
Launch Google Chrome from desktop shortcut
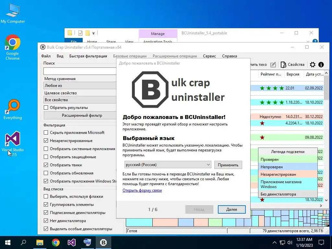click(x=13, y=47)
